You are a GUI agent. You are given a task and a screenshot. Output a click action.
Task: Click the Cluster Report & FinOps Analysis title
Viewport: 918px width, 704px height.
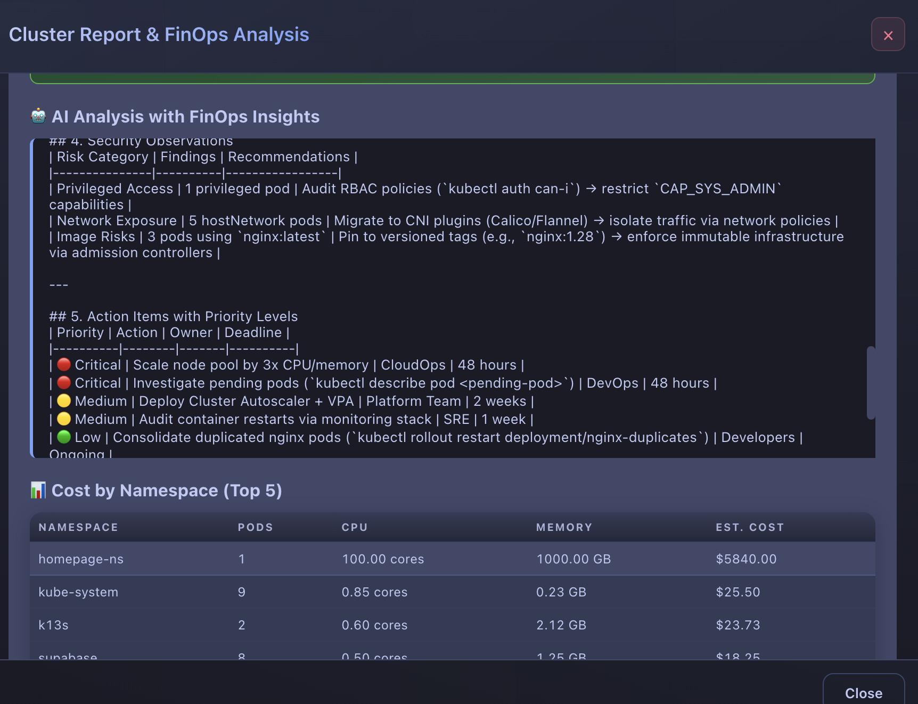click(159, 34)
